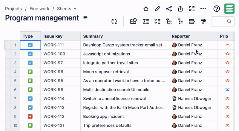Click the pencil edit icon
This screenshot has height=131, width=239.
pyautogui.click(x=157, y=9)
